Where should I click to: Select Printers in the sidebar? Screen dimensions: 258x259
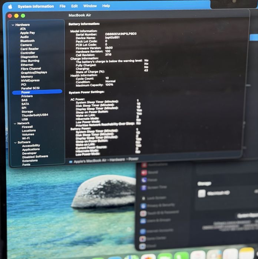27,96
